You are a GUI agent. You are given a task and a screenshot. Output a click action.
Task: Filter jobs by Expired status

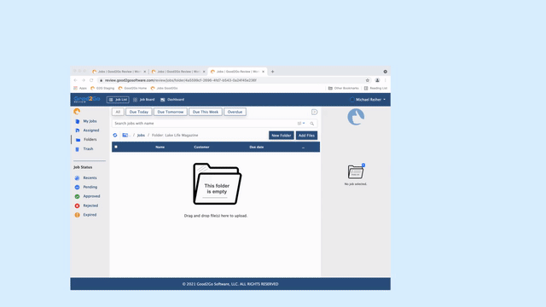[x=85, y=215]
